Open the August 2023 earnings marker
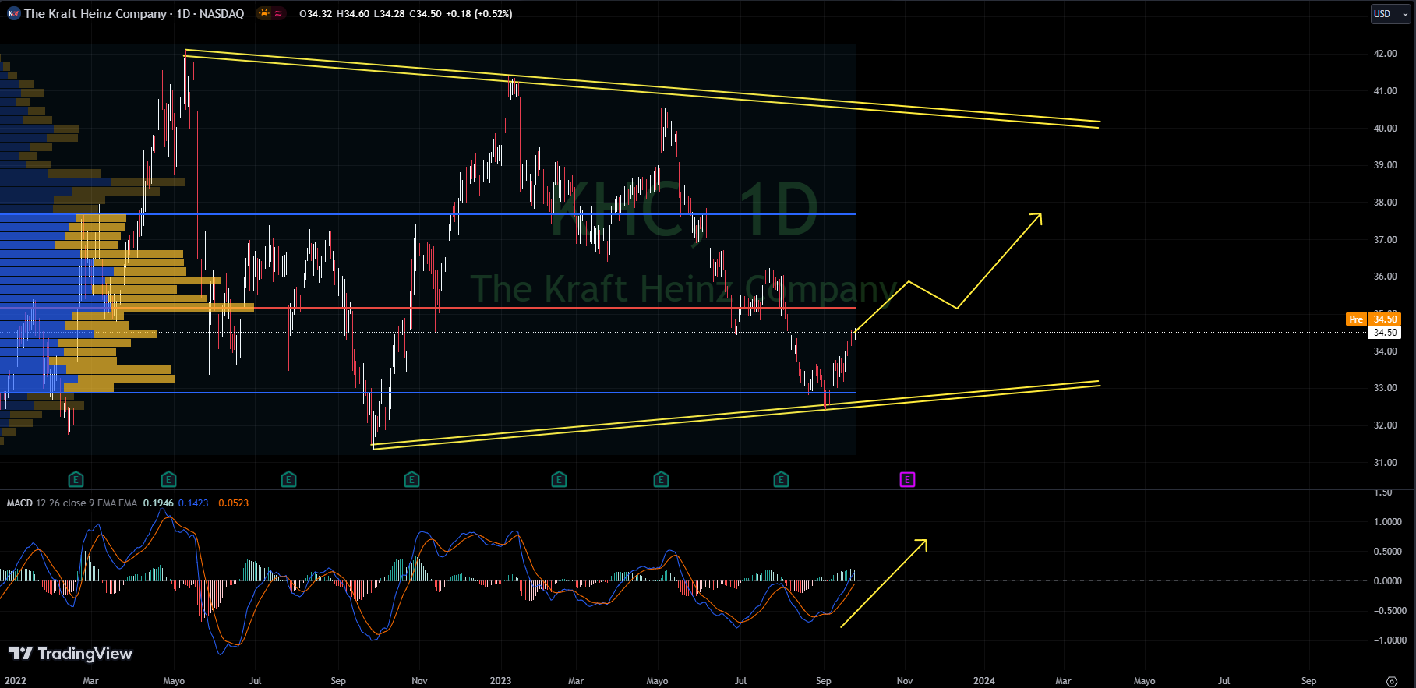 [x=781, y=479]
